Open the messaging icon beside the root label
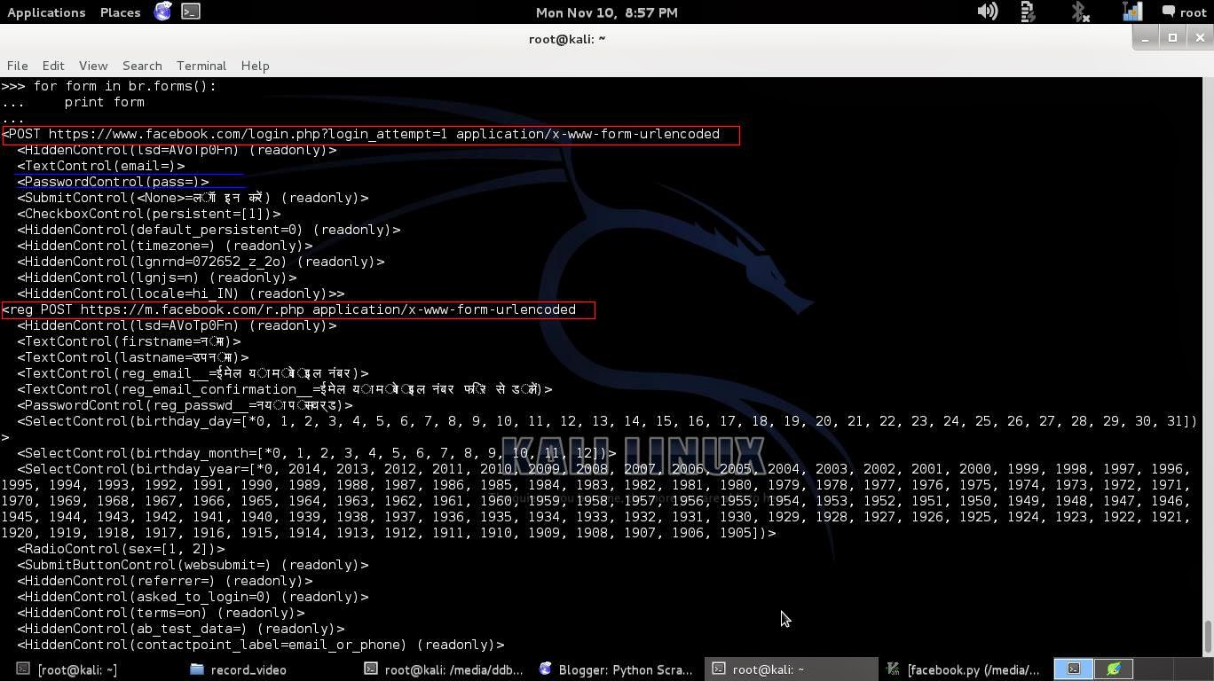This screenshot has height=681, width=1214. [1168, 12]
